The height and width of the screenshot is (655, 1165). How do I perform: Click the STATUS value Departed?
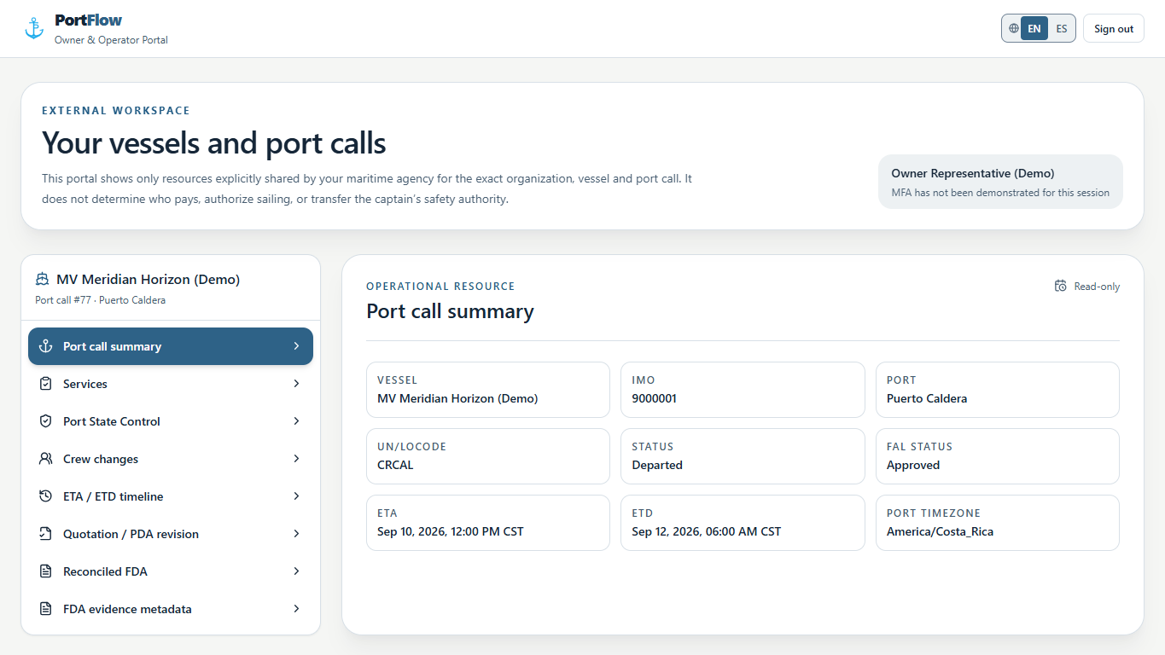(x=657, y=465)
